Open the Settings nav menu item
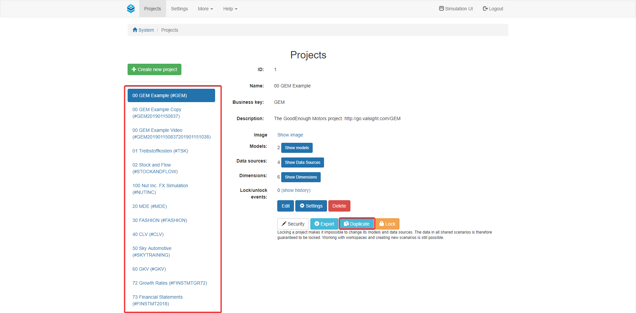Viewport: 636px width, 313px height. click(179, 9)
